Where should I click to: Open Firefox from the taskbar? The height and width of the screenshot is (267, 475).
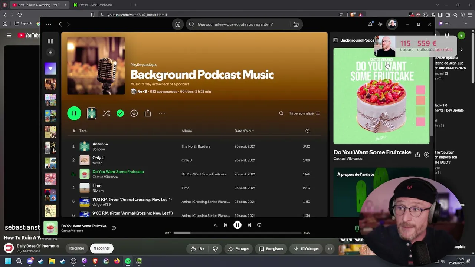pos(117,261)
